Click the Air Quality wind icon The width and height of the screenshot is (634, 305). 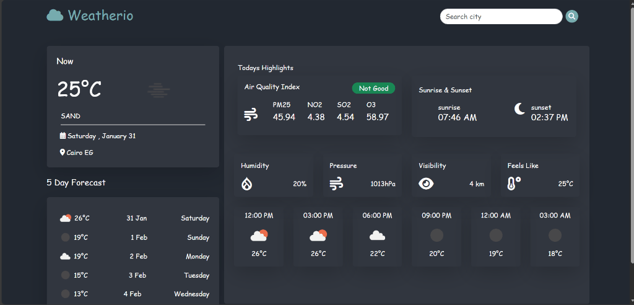[x=251, y=115]
